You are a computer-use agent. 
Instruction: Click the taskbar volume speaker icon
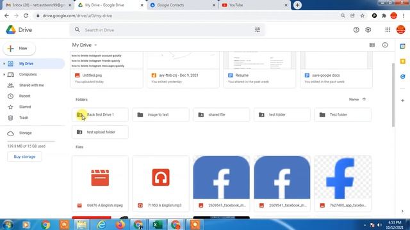(379, 225)
